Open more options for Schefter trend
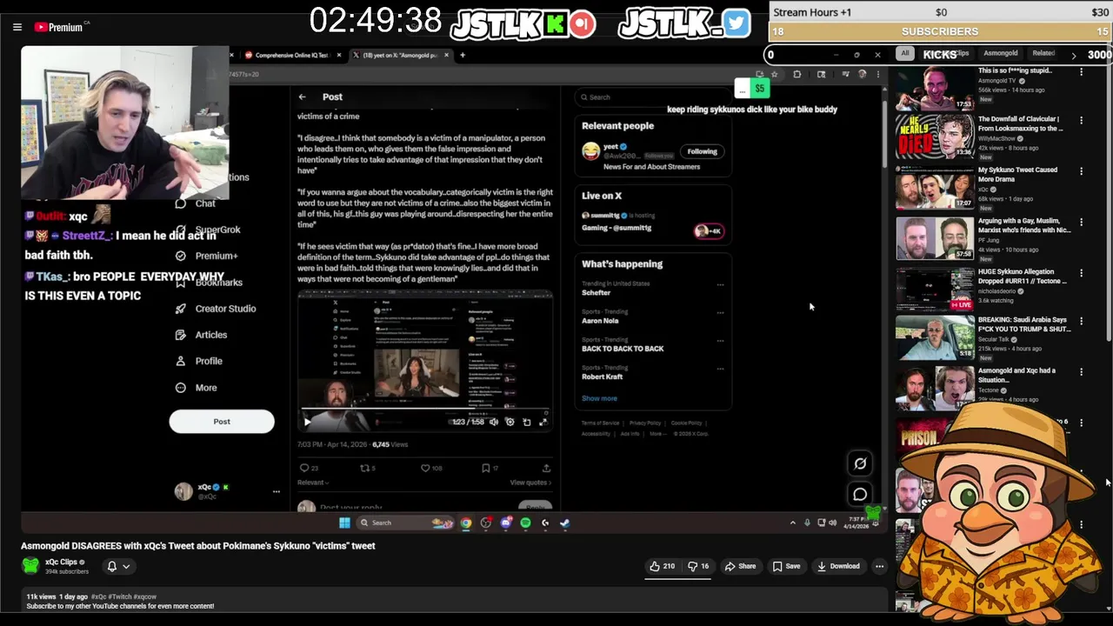 pyautogui.click(x=720, y=284)
